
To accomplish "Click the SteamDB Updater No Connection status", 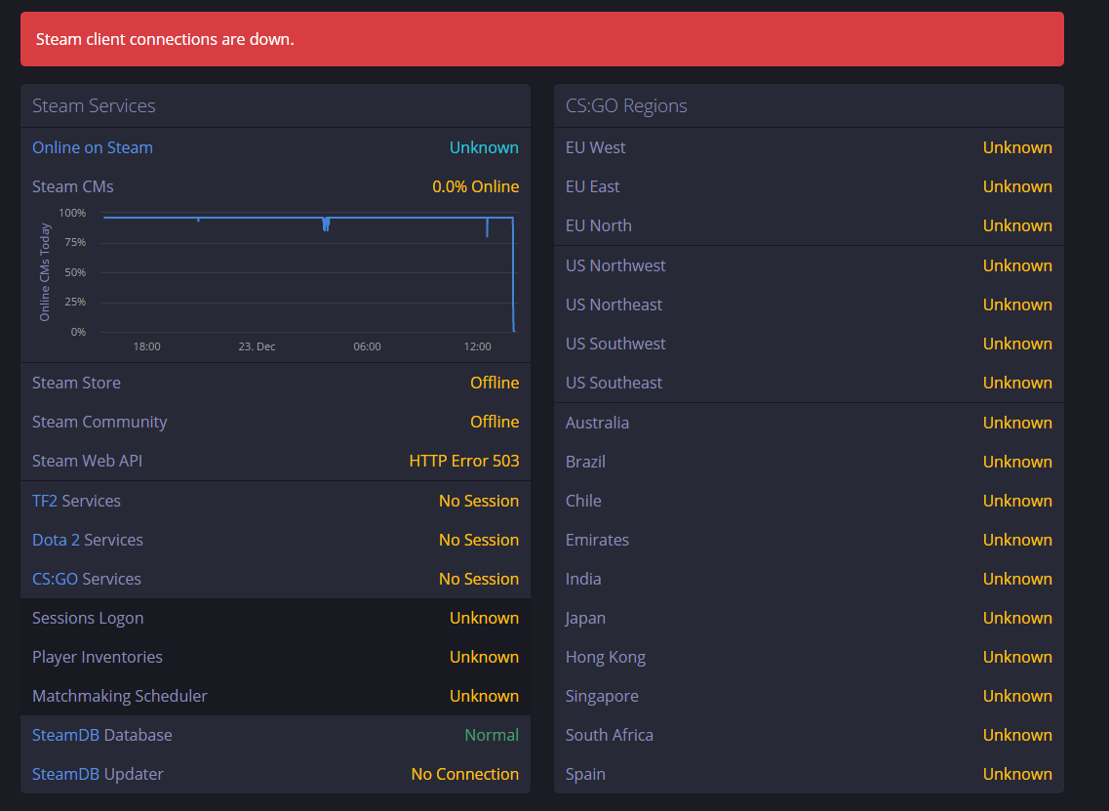I will click(x=464, y=774).
